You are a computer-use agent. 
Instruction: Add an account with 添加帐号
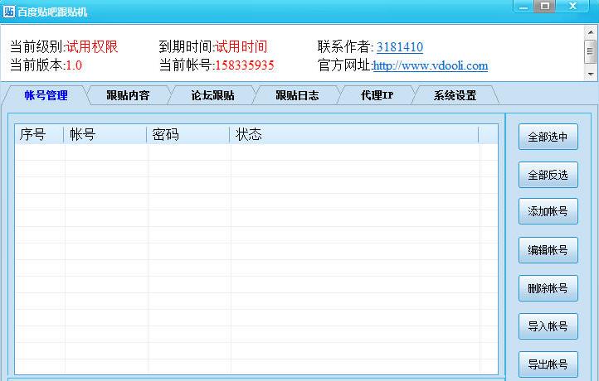point(548,212)
